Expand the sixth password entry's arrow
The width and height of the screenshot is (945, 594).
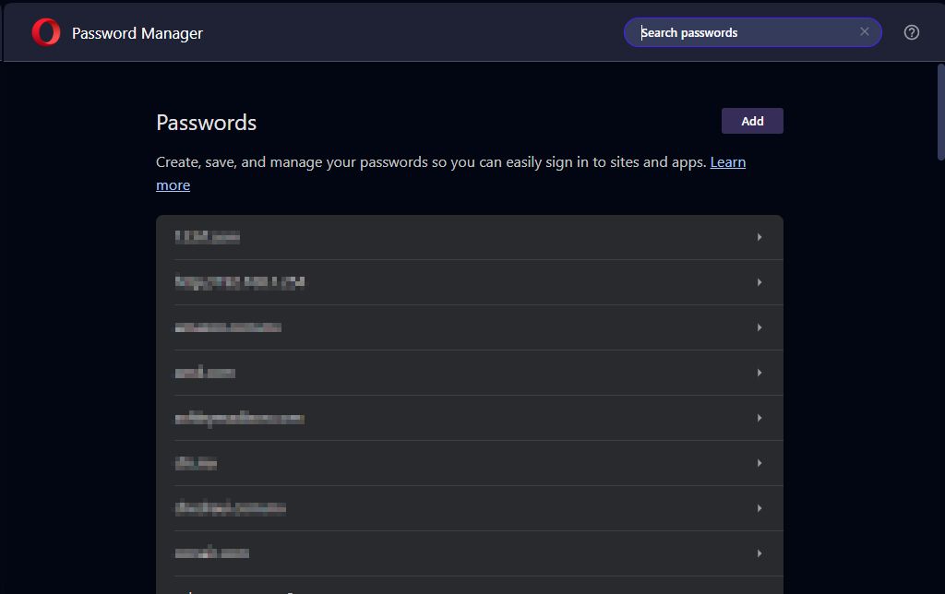(x=760, y=463)
